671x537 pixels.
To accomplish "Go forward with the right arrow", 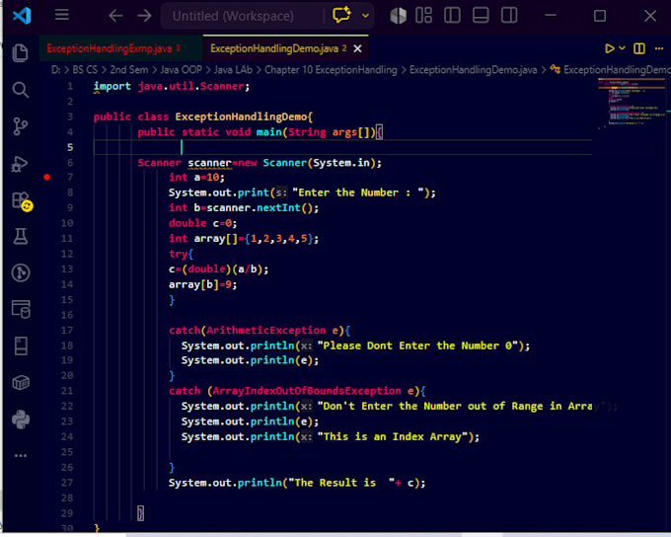I will [144, 16].
